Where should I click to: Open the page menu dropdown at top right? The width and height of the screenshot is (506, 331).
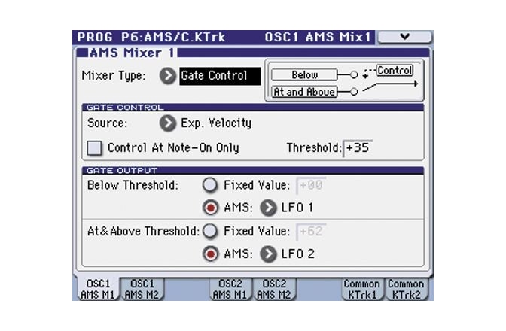click(x=404, y=37)
